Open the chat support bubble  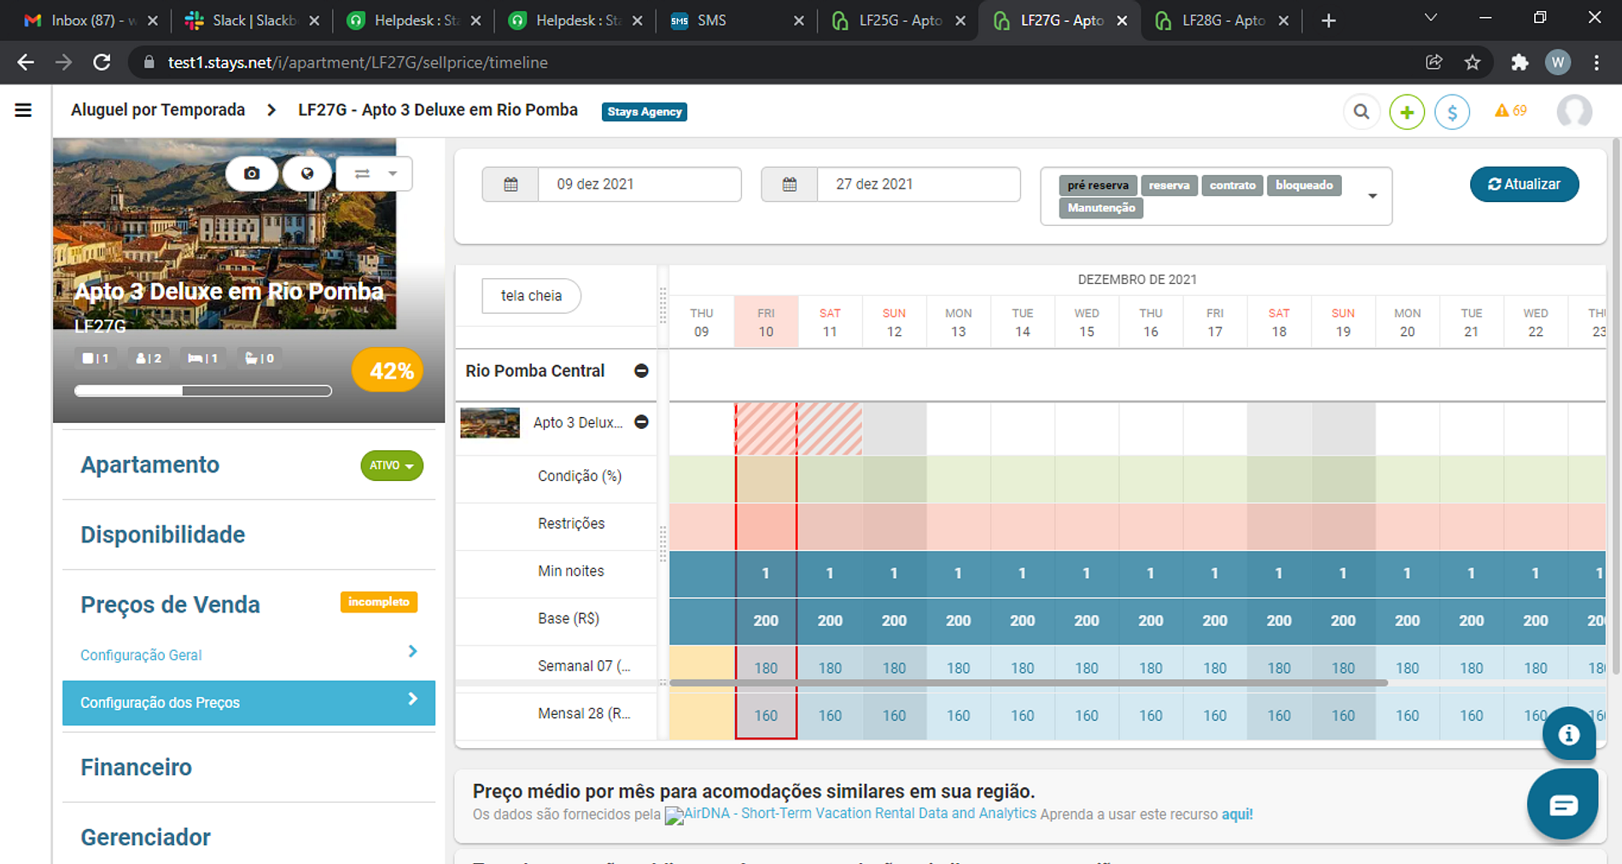1562,804
